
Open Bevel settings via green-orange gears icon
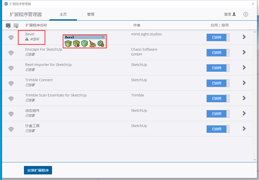101,44
